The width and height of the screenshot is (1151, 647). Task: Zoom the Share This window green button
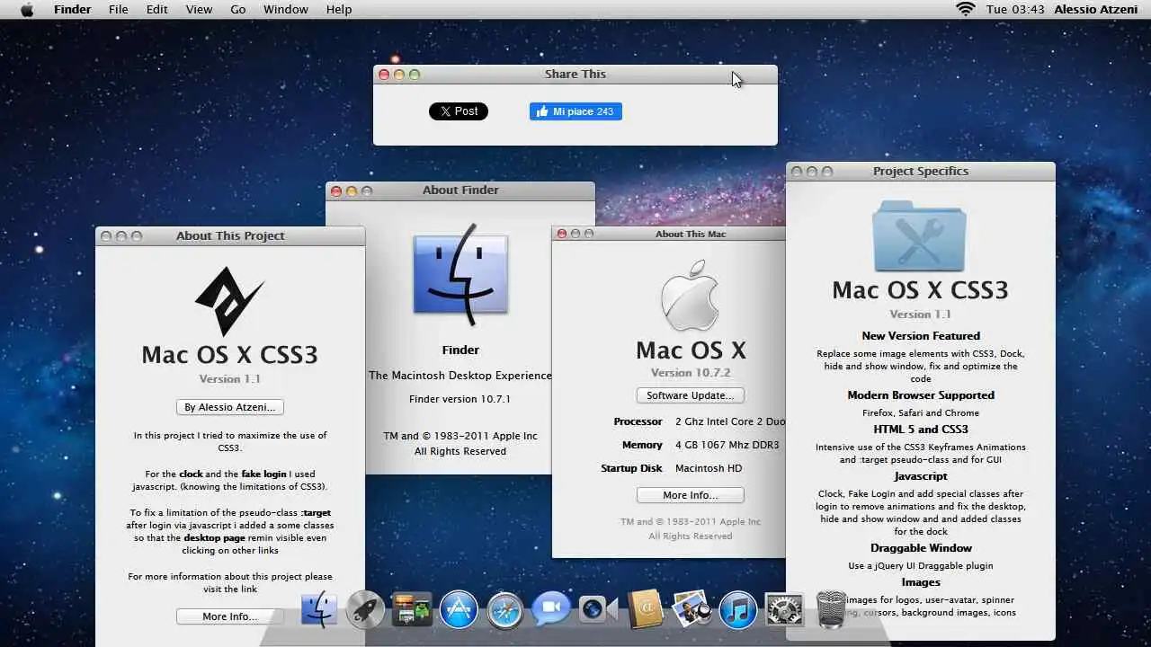[415, 75]
